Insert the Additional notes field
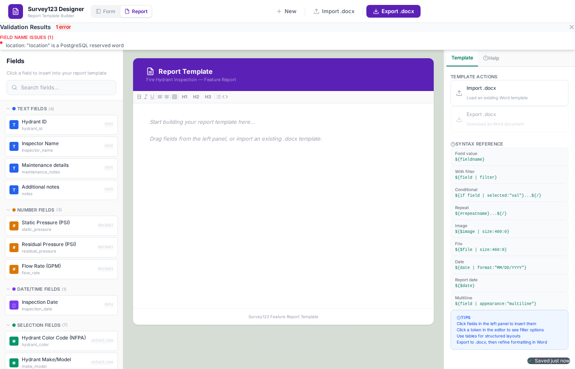 point(61,190)
